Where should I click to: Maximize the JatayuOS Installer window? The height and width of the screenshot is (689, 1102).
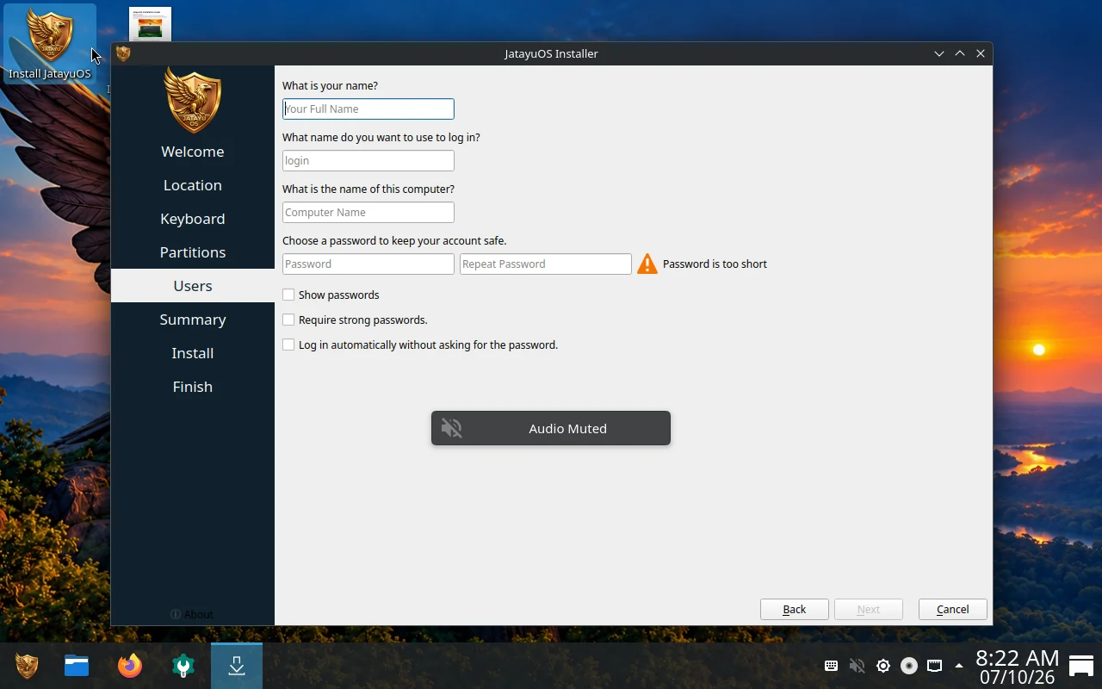[960, 53]
